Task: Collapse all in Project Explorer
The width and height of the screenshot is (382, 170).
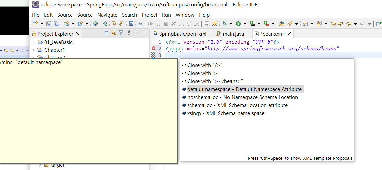Action: coord(106,33)
